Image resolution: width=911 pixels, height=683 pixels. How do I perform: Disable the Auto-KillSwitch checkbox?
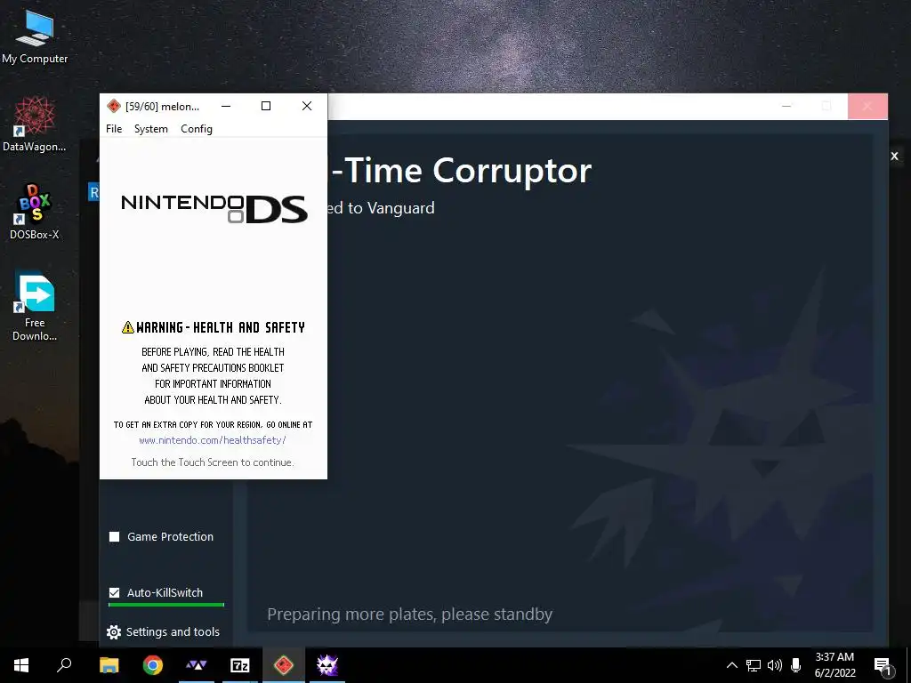point(115,592)
